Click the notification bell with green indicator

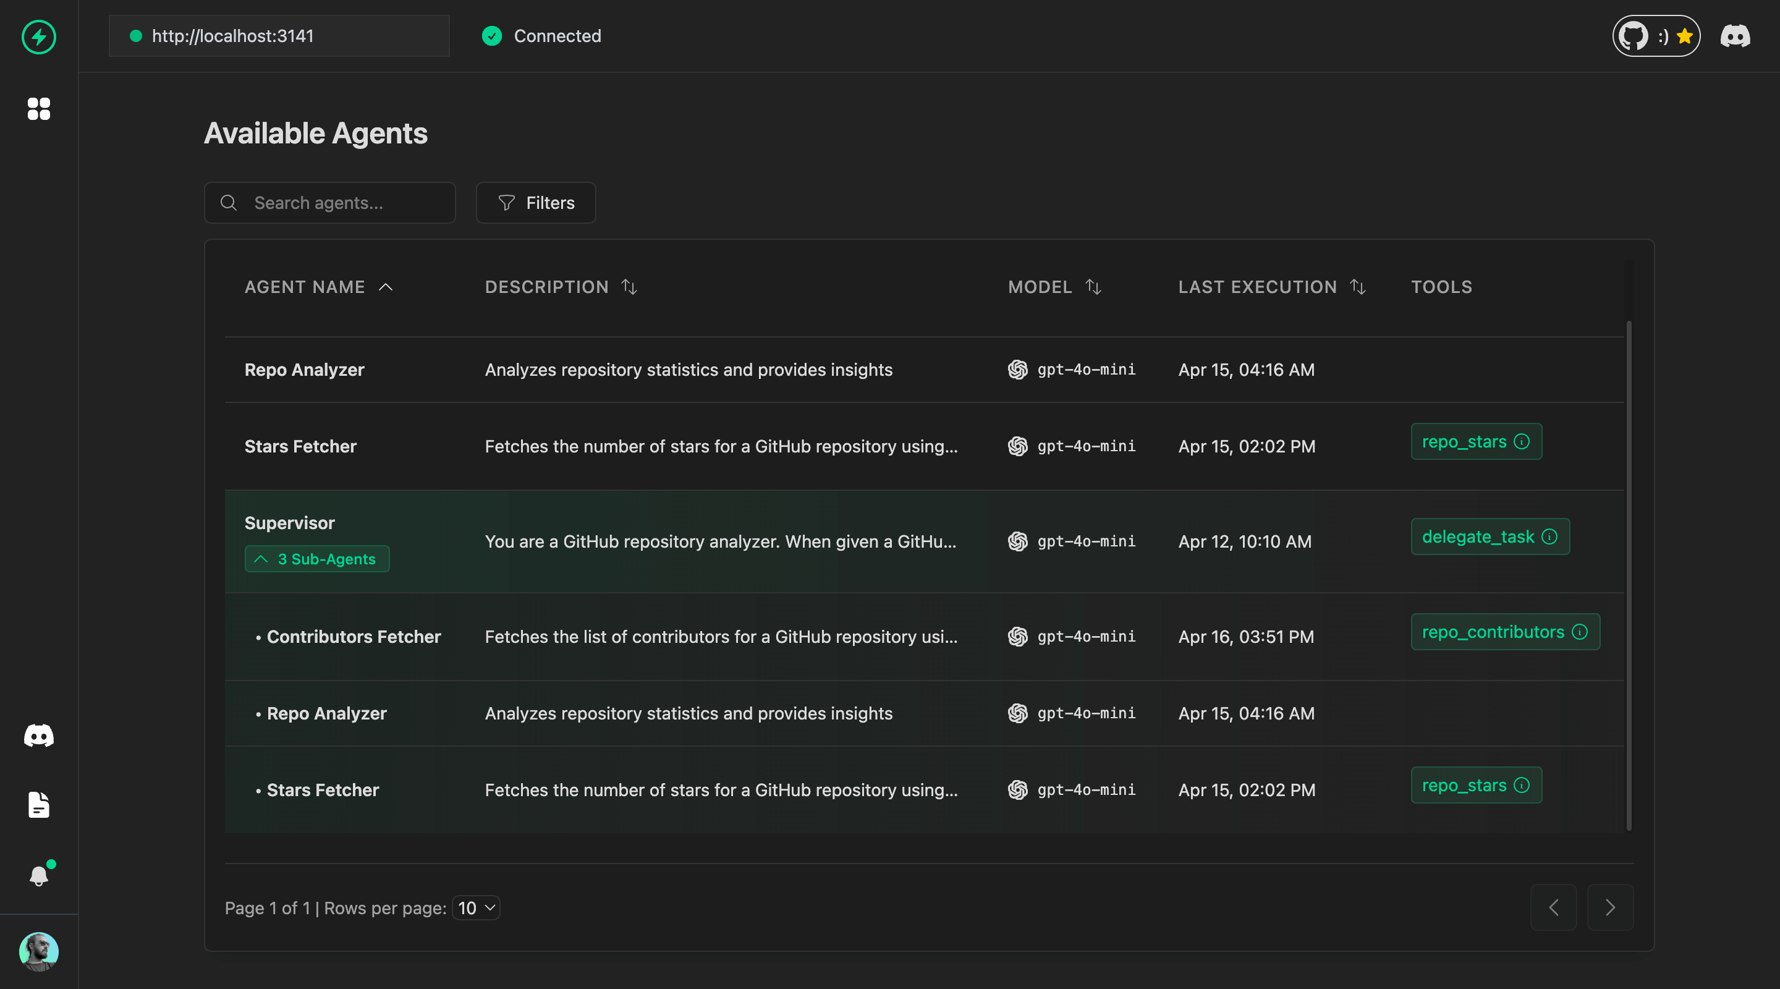point(40,875)
